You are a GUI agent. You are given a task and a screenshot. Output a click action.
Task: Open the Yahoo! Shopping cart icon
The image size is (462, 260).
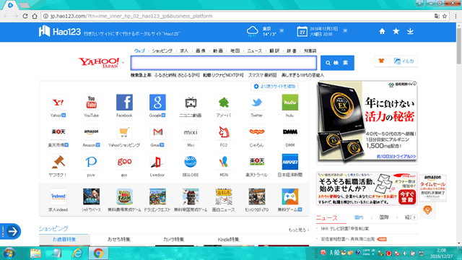coord(124,132)
